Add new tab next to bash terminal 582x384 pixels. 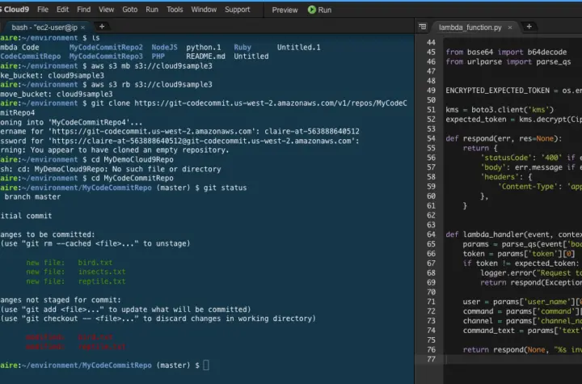pos(102,27)
